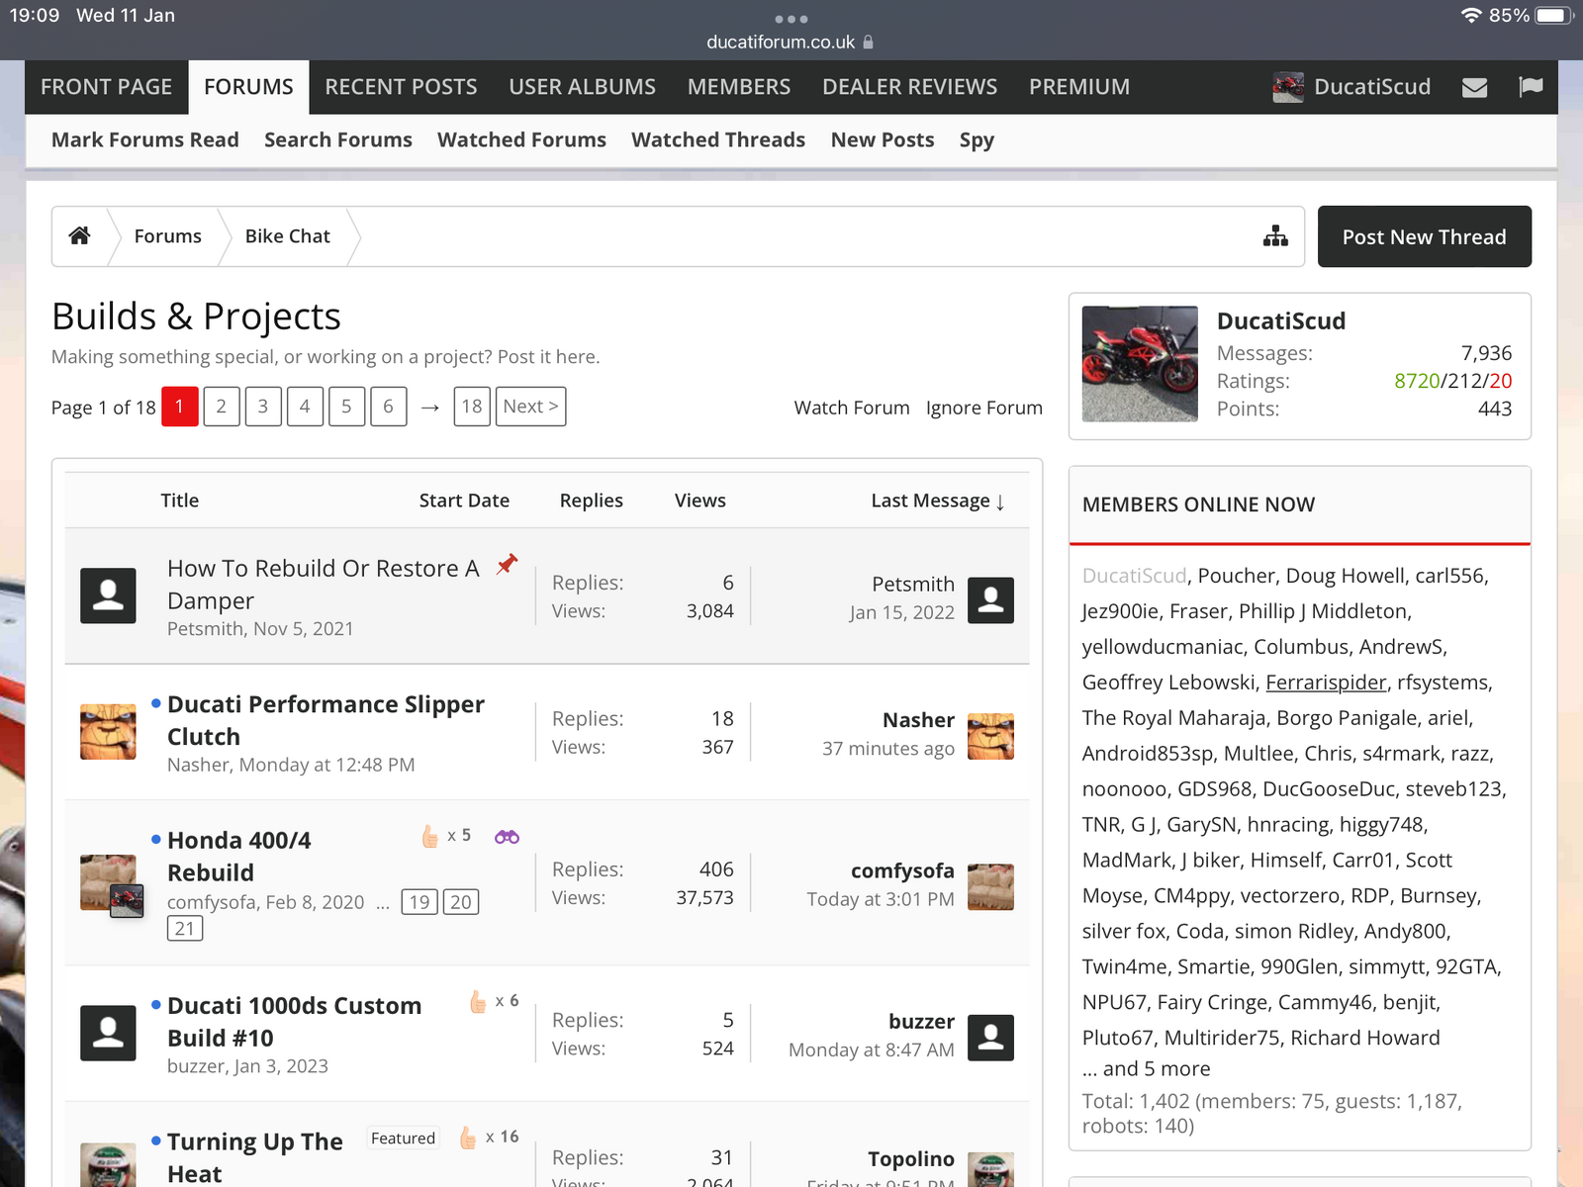Toggle Ignore Forum
The image size is (1583, 1187).
(x=984, y=408)
